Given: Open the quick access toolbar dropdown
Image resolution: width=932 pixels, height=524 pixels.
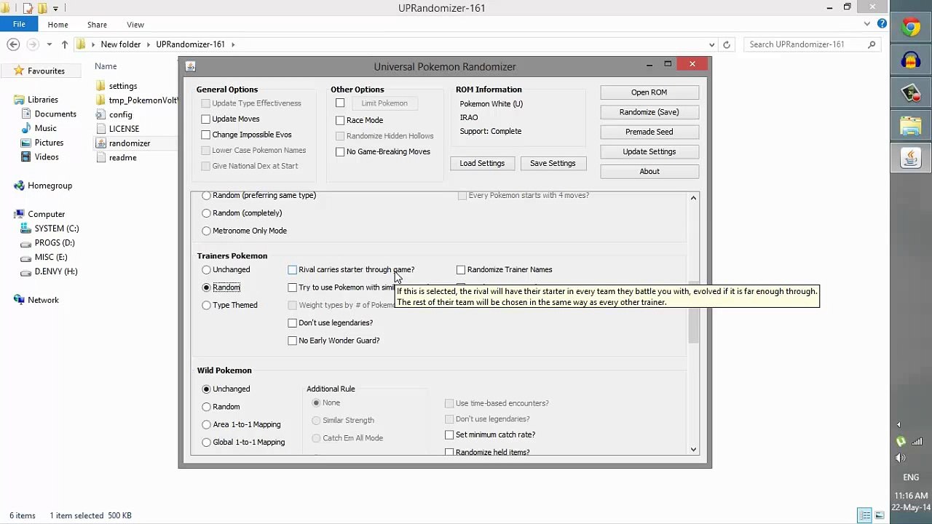Looking at the screenshot, I should pos(55,9).
